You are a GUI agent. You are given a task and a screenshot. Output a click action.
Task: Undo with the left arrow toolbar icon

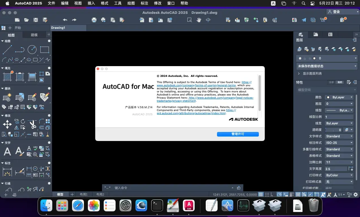tap(65, 20)
